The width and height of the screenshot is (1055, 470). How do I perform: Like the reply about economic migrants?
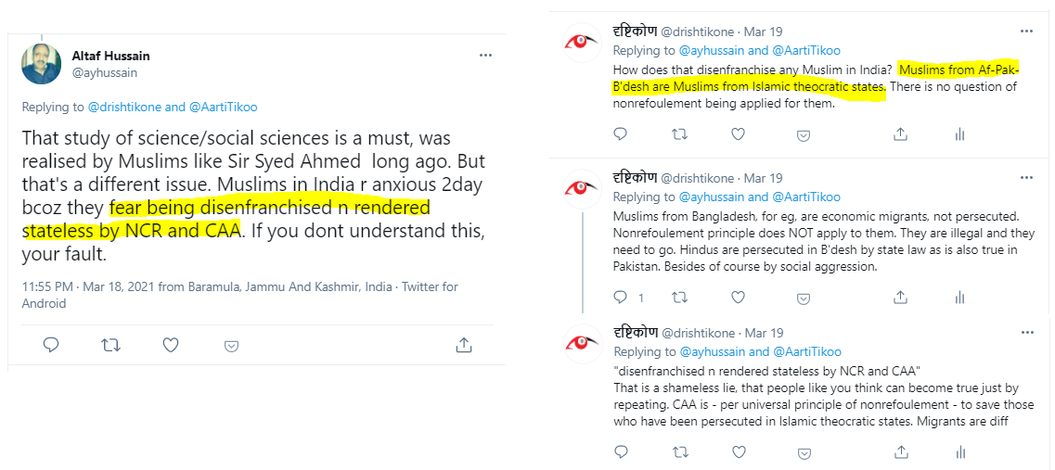739,298
